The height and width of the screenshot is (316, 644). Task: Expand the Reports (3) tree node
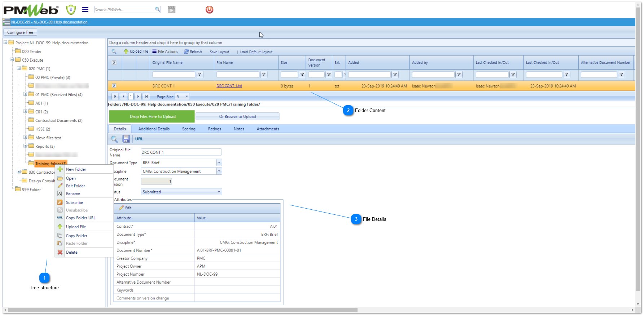(x=25, y=146)
